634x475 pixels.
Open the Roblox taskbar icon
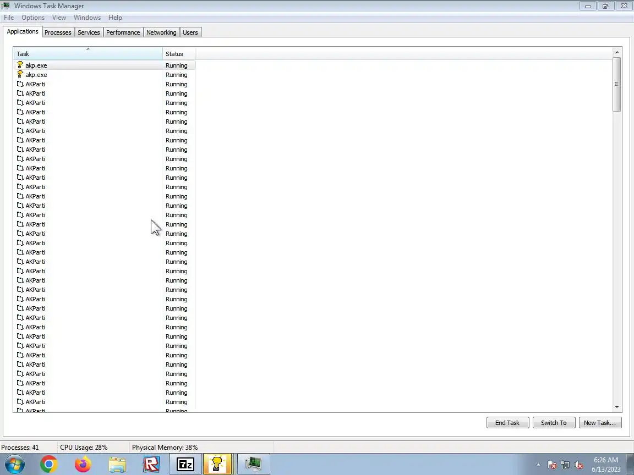pyautogui.click(x=151, y=465)
